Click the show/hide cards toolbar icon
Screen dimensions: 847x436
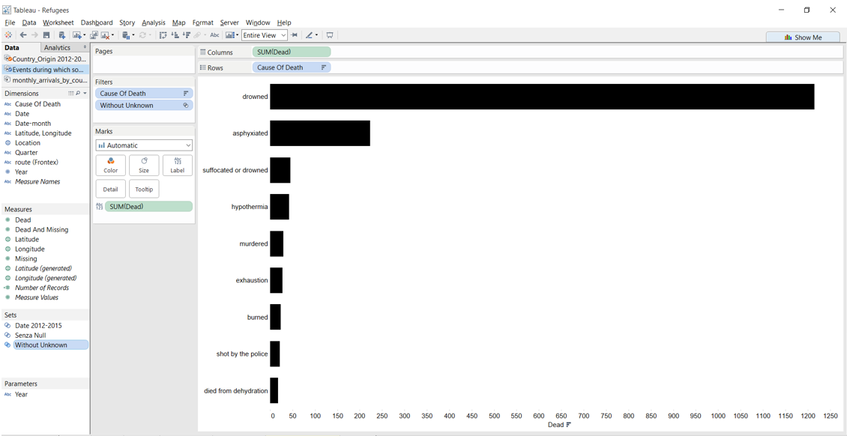pyautogui.click(x=230, y=35)
